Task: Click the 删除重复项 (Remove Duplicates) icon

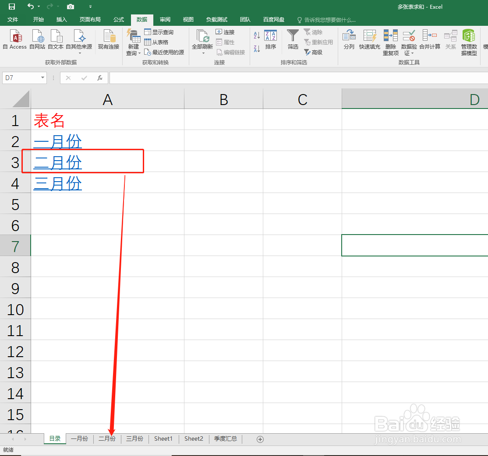Action: pyautogui.click(x=390, y=40)
